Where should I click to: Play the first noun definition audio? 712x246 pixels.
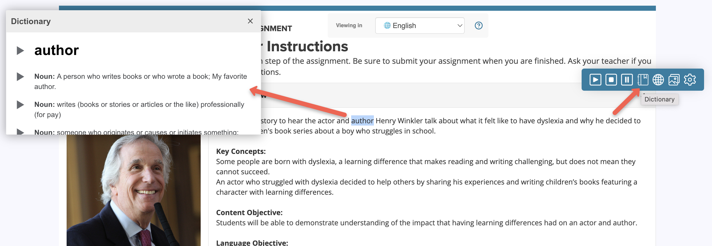point(20,77)
